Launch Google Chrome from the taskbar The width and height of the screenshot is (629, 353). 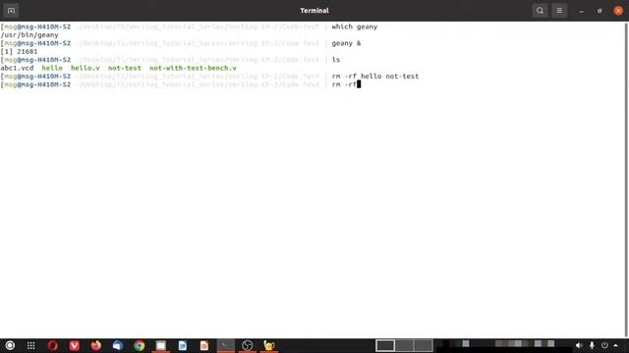(140, 345)
